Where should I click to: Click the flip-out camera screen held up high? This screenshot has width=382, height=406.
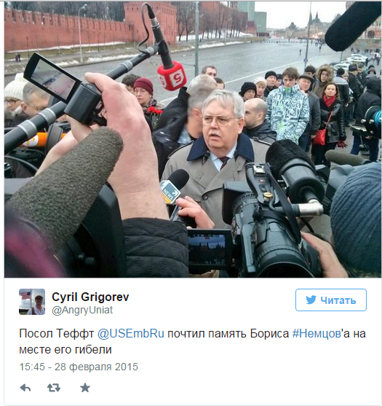[x=52, y=78]
